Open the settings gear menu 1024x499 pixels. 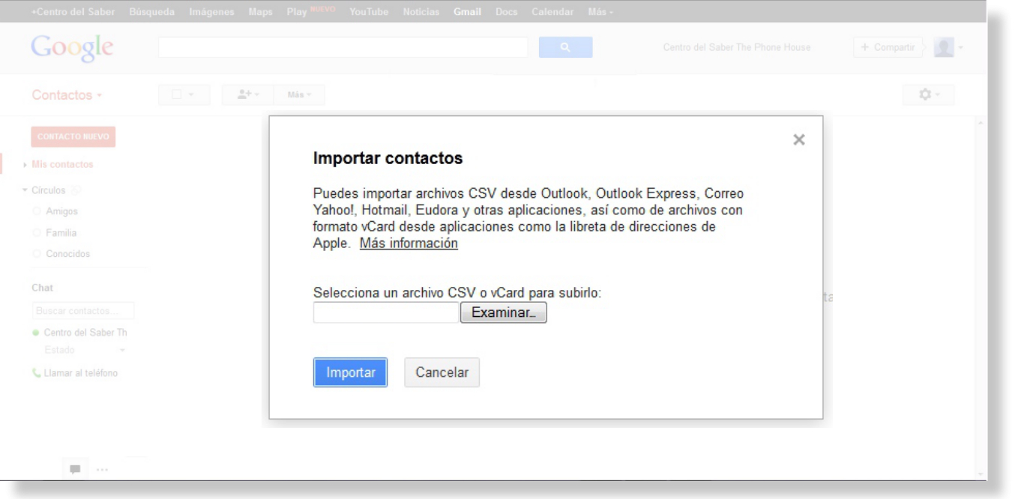point(928,95)
